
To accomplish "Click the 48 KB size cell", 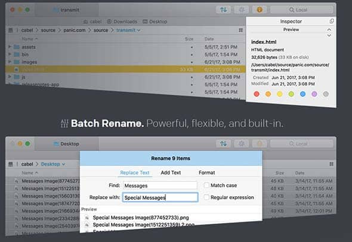I will [277, 188].
